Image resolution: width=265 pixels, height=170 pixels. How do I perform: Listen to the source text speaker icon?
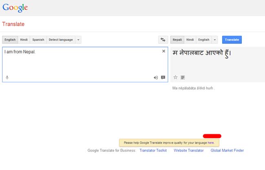coord(156,78)
